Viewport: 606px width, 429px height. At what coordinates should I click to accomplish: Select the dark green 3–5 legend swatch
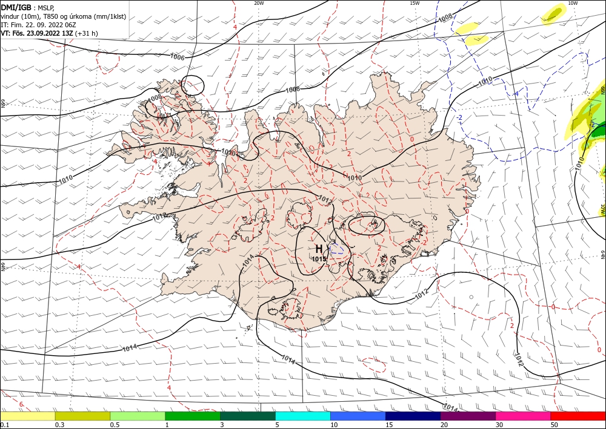pos(248,416)
